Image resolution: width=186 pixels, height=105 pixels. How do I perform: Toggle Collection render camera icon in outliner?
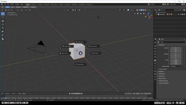pyautogui.click(x=184, y=14)
